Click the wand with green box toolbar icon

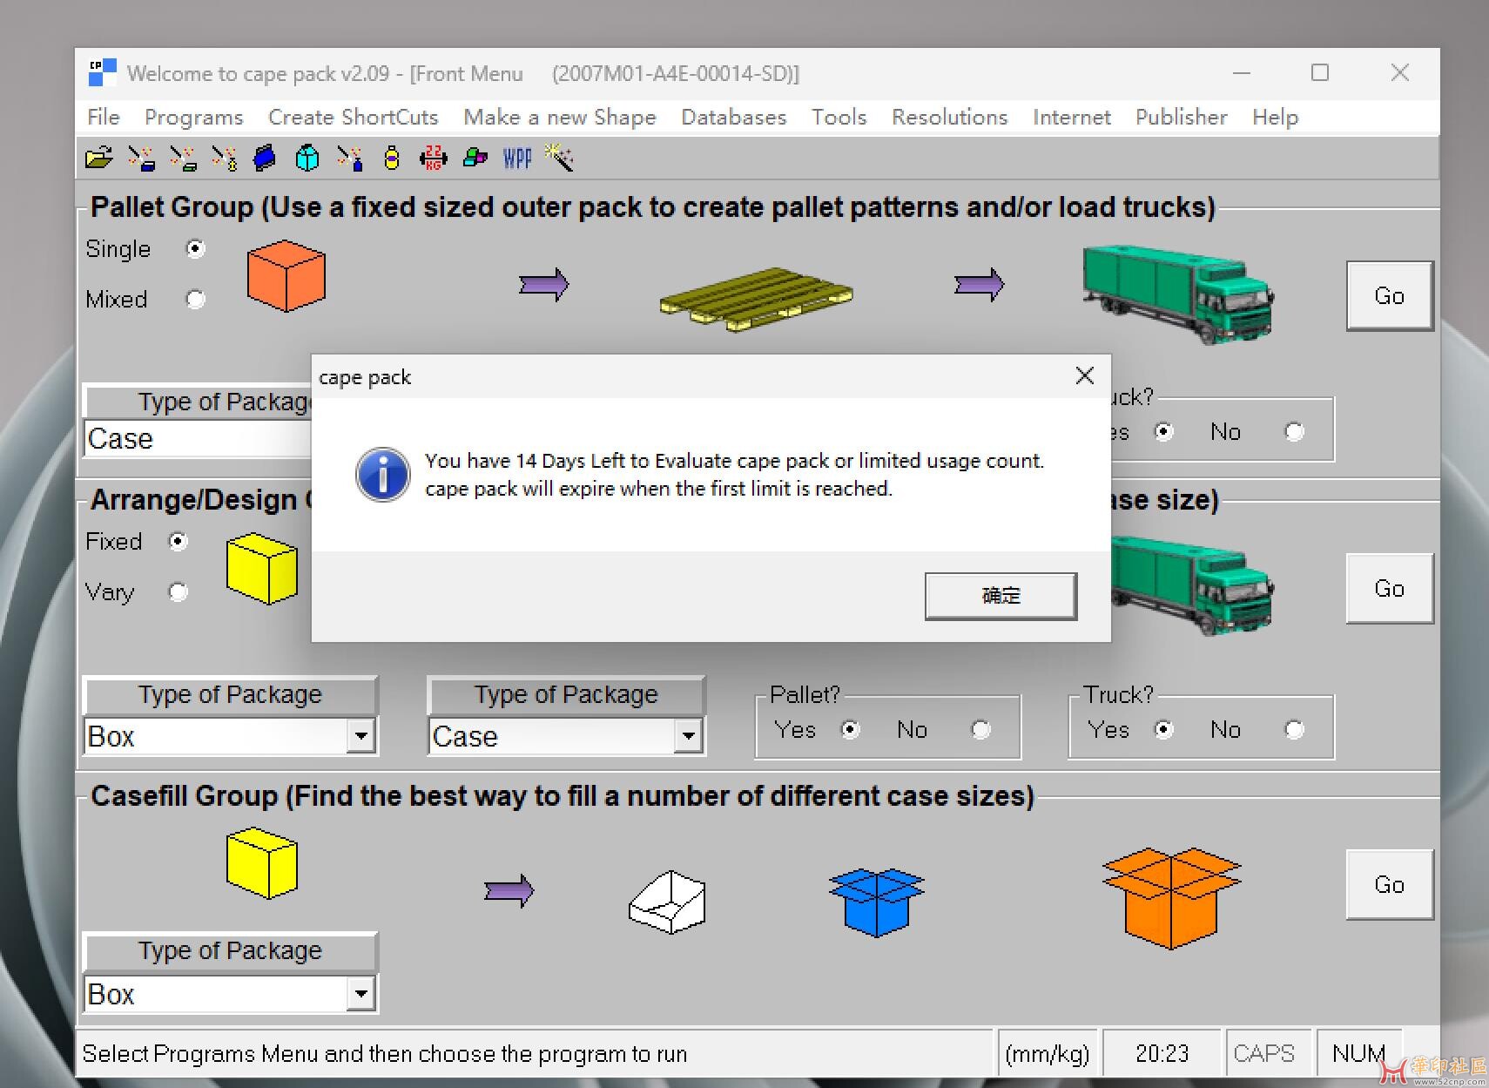pyautogui.click(x=183, y=158)
